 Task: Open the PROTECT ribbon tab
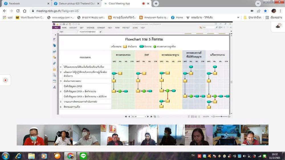[126, 28]
